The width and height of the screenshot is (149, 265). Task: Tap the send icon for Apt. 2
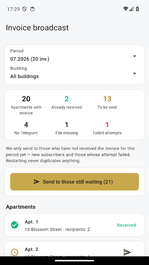pos(127,252)
